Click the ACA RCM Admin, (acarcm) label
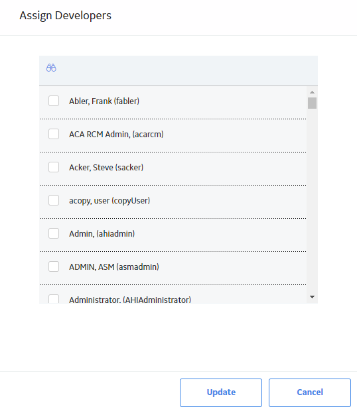357x413 pixels. click(x=116, y=135)
